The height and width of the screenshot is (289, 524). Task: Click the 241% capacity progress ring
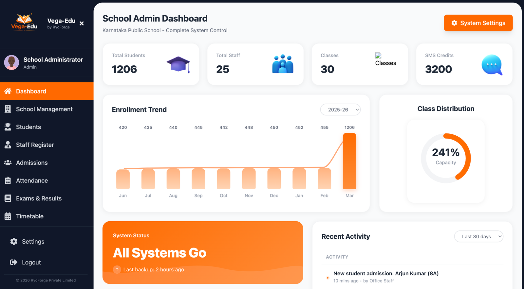446,158
